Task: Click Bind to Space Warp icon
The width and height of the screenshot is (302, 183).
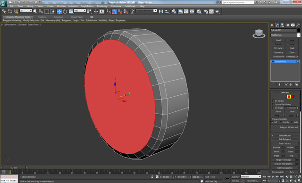Action: pyautogui.click(x=16, y=11)
